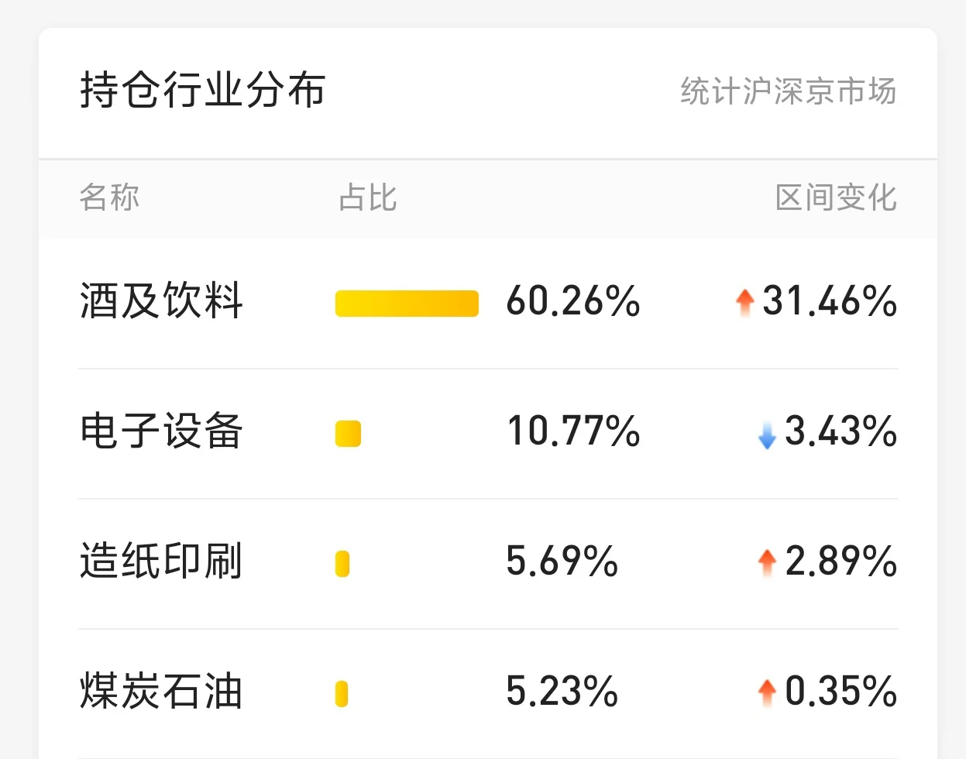Click the 煤炭石油 small yellow bar
This screenshot has height=759, width=966.
[x=342, y=694]
